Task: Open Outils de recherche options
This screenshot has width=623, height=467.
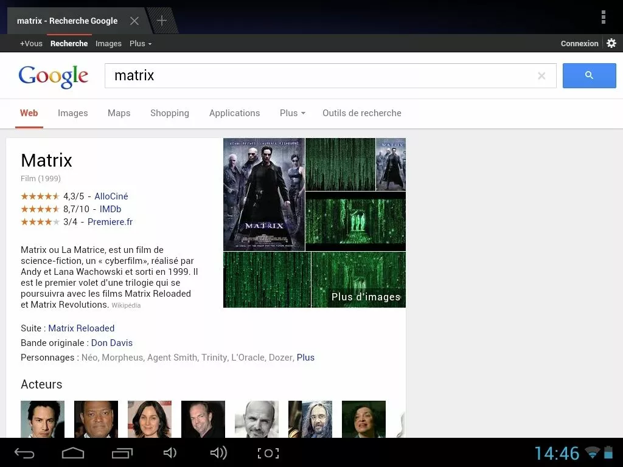Action: [361, 113]
